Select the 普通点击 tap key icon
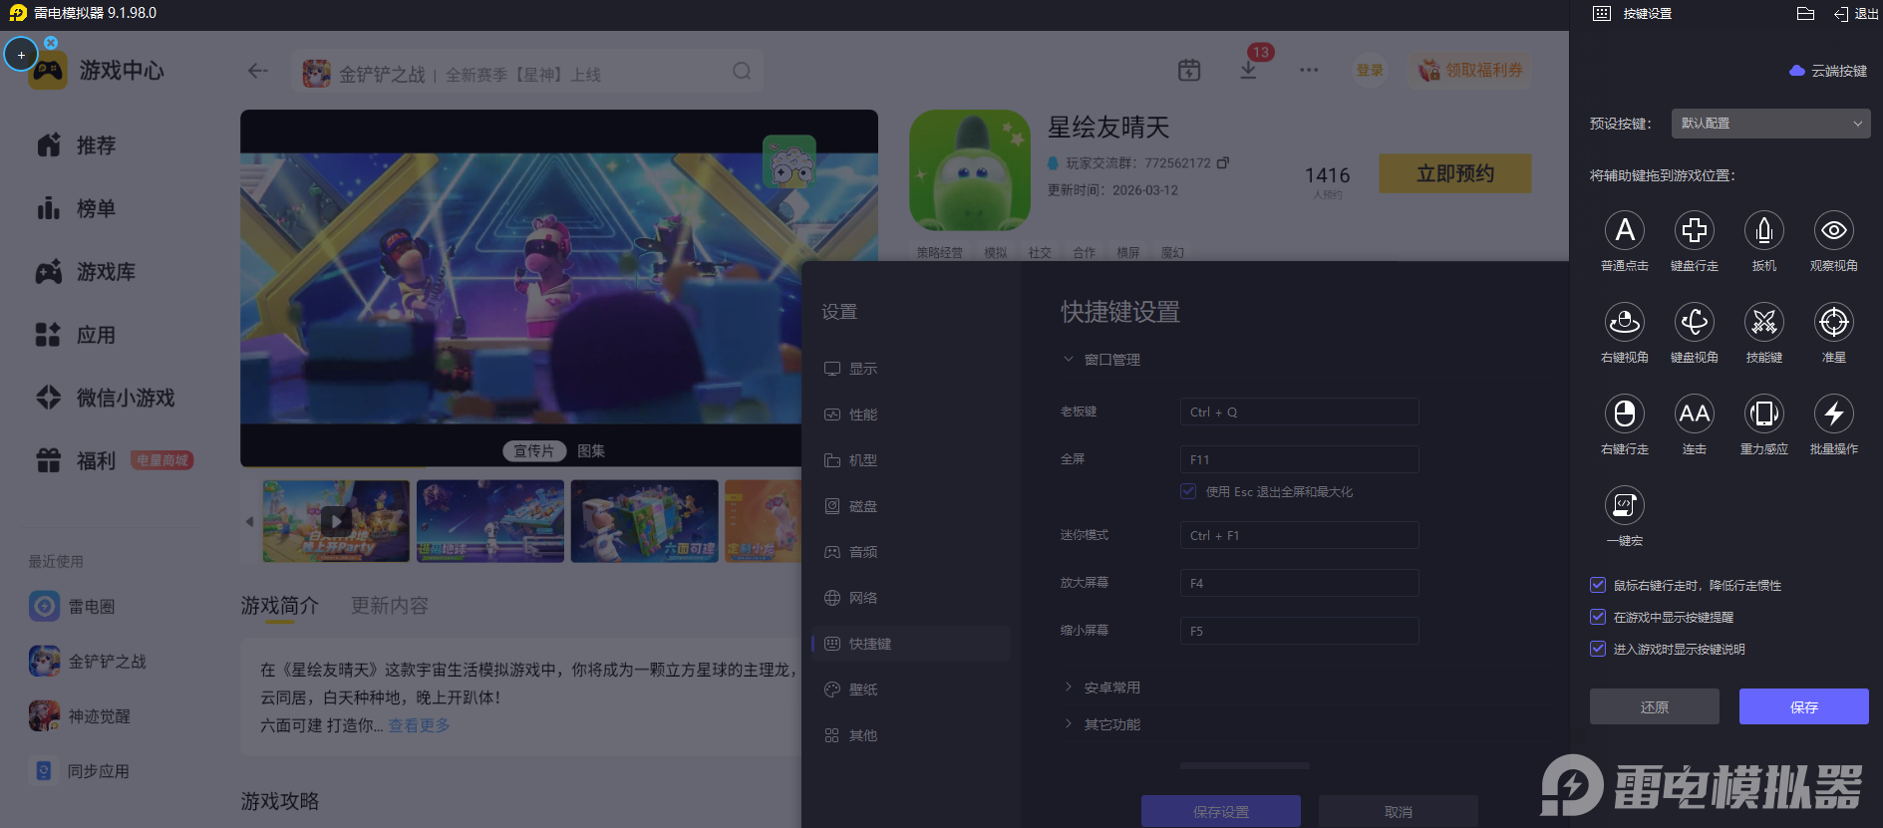Image resolution: width=1883 pixels, height=828 pixels. [1624, 231]
